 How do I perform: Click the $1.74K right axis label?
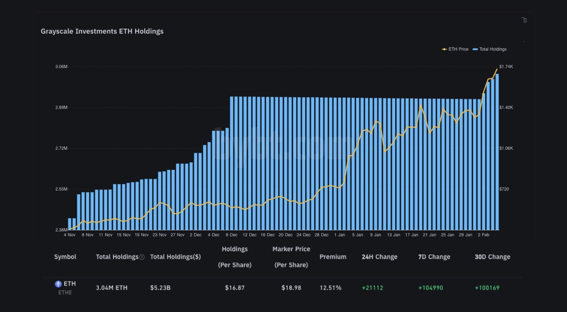pyautogui.click(x=506, y=66)
